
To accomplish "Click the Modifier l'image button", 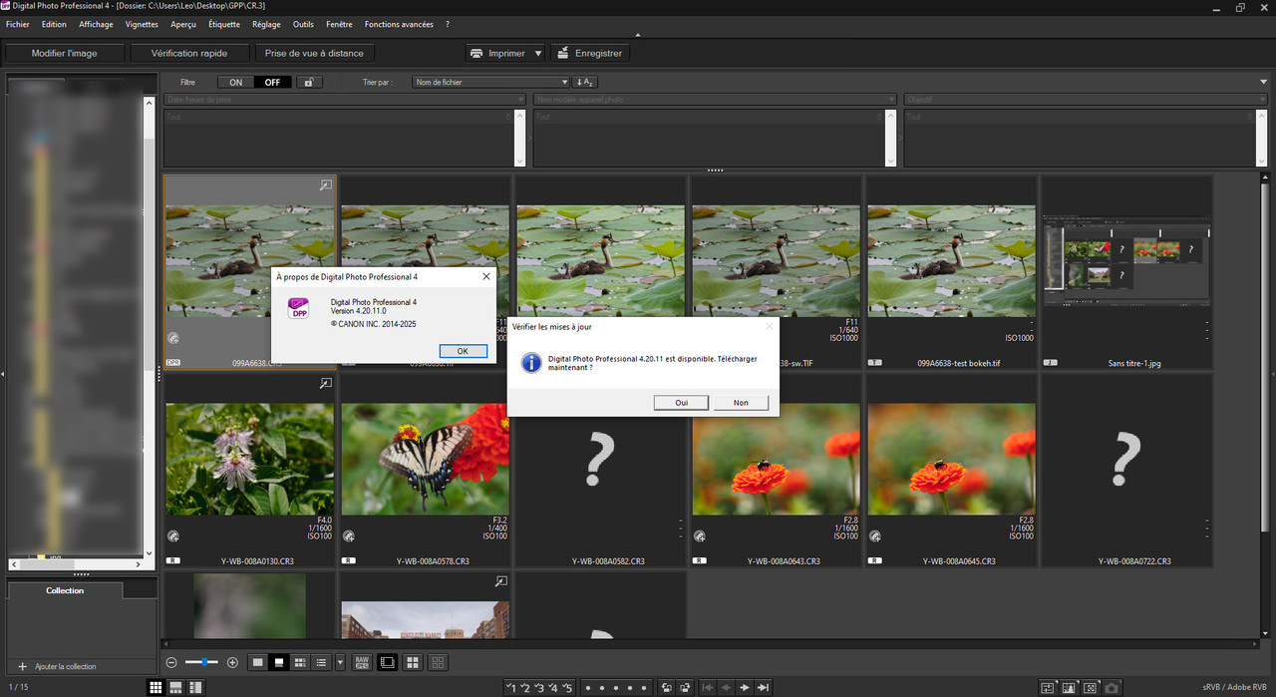I will pyautogui.click(x=65, y=53).
